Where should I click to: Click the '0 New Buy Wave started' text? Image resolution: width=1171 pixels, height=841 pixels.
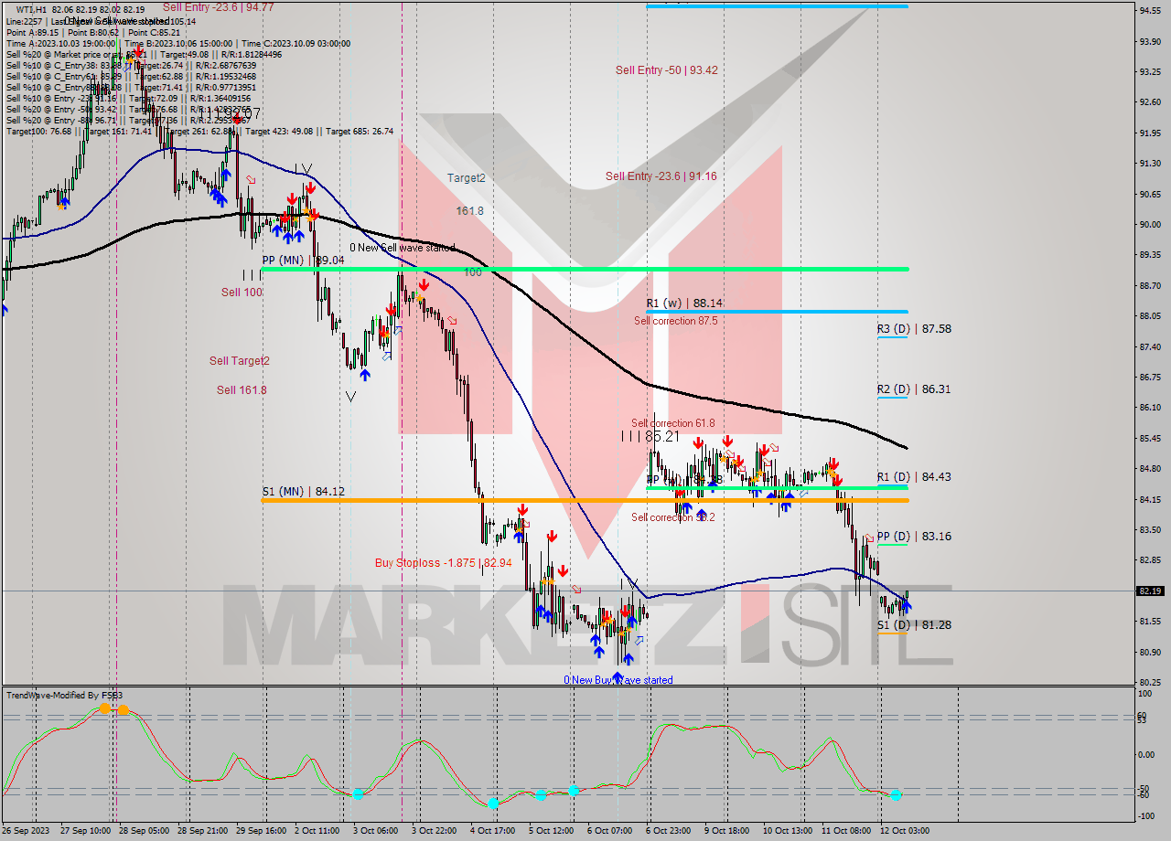(x=618, y=680)
